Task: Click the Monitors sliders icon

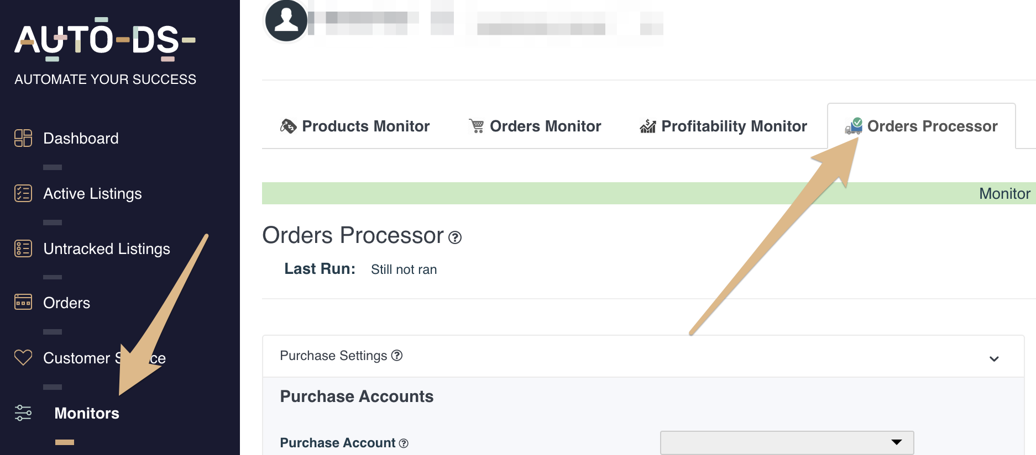Action: pos(23,412)
